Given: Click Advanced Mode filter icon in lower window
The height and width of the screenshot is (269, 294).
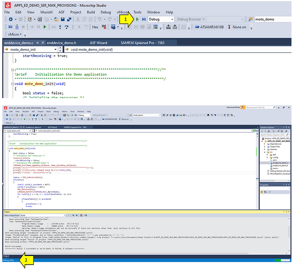Looking at the screenshot, I should click(x=243, y=107).
